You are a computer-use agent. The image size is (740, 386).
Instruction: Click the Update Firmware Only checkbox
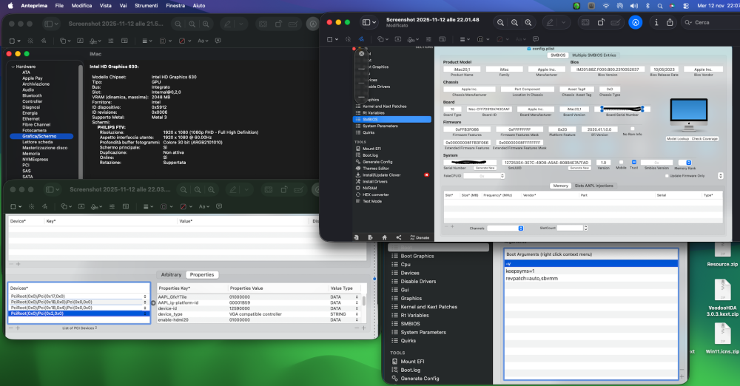(x=667, y=176)
